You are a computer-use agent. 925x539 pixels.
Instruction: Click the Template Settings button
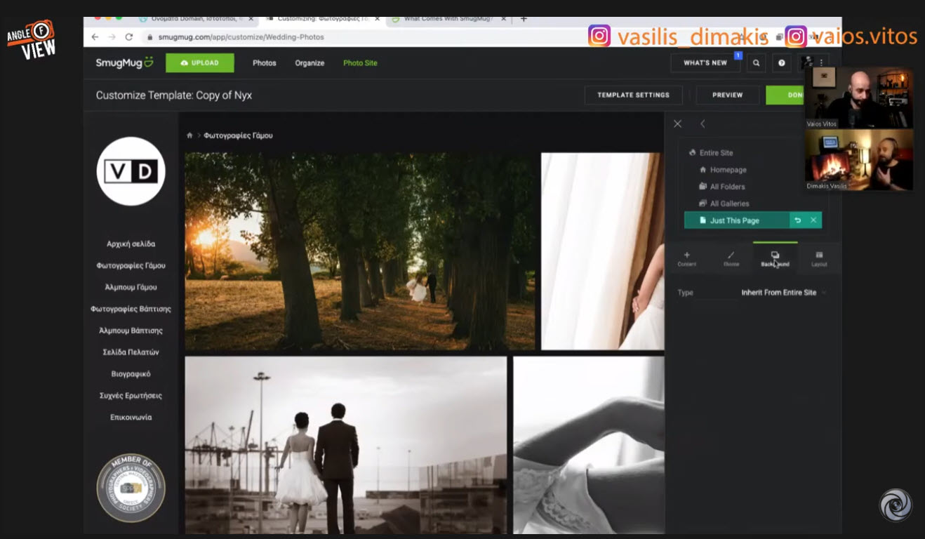633,95
